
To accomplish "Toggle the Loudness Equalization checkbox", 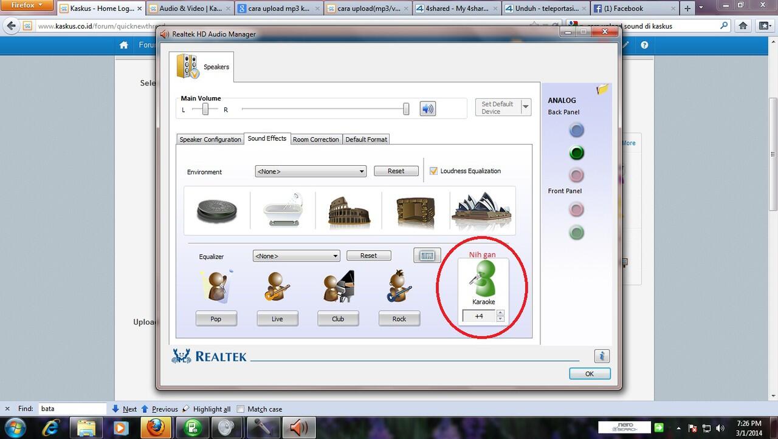I will coord(433,171).
